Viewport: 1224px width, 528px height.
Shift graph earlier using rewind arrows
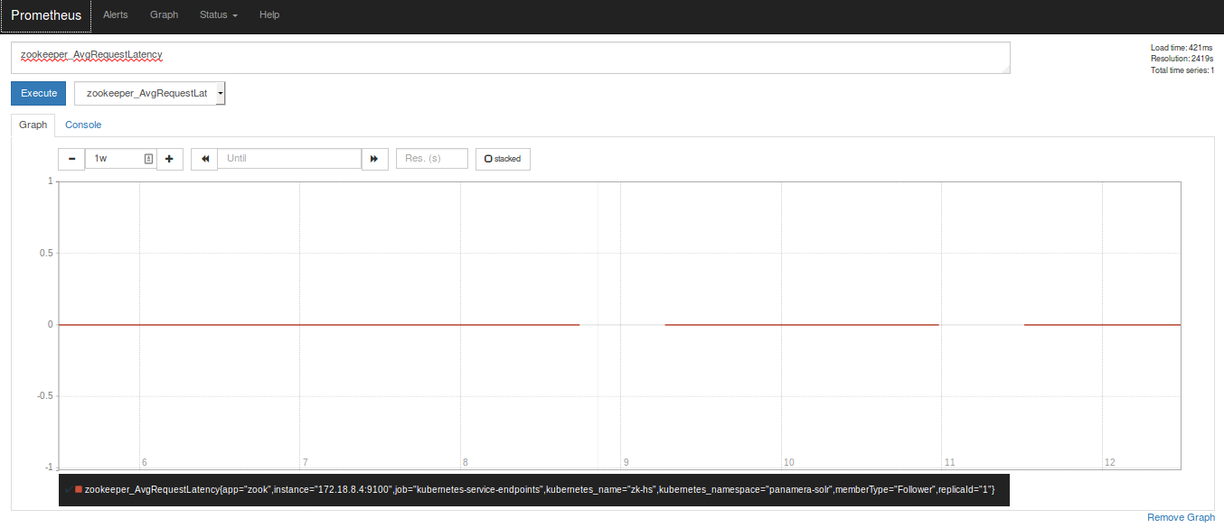tap(203, 159)
